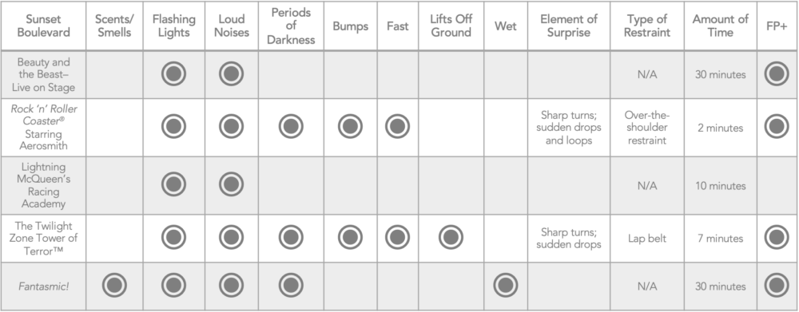The image size is (799, 312).
Task: Click Flashing Lights dot for Lightning McQueen's Racing Academy
Action: point(173,184)
